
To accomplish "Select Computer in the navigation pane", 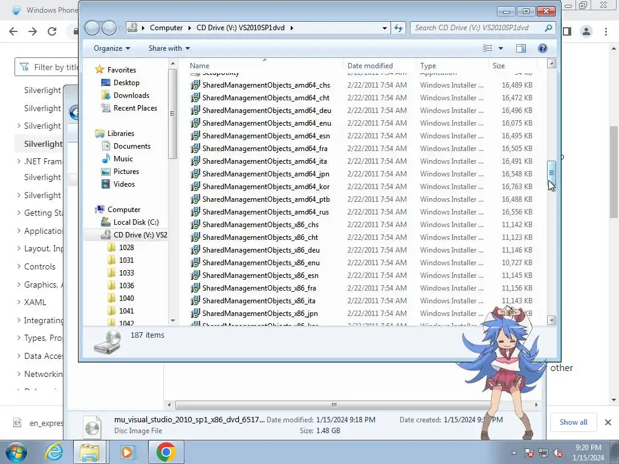I will click(123, 210).
